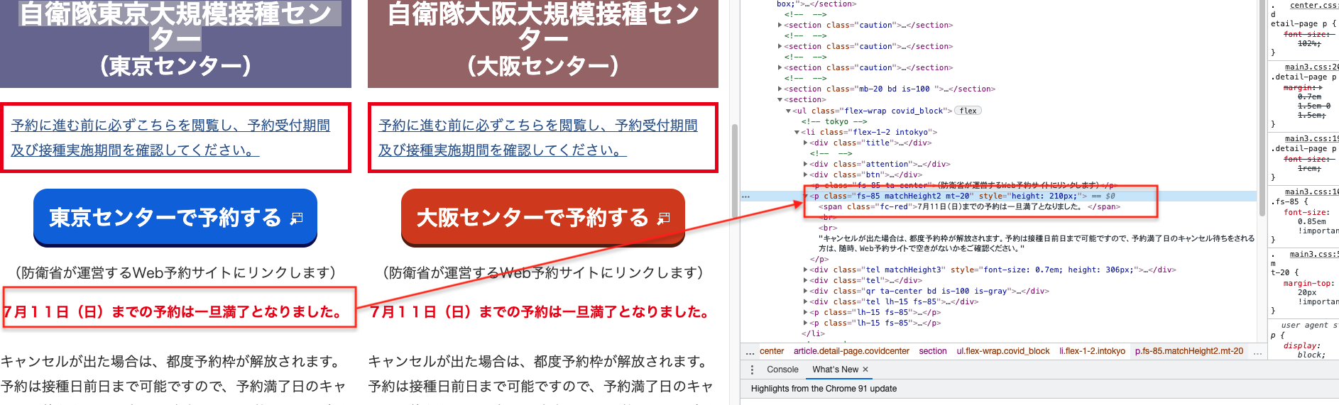Click the font-size: 0.85em declaration in Styles
1339x405 pixels.
(x=1311, y=221)
